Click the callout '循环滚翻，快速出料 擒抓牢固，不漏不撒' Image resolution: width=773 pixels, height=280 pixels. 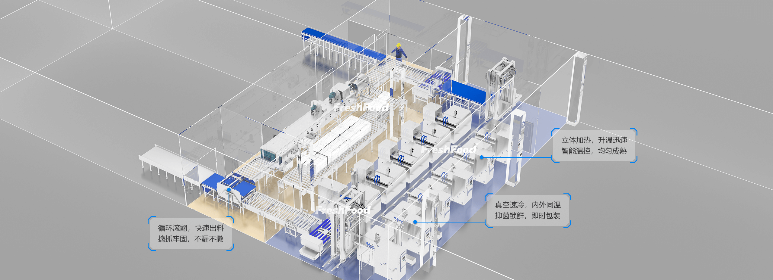(191, 233)
